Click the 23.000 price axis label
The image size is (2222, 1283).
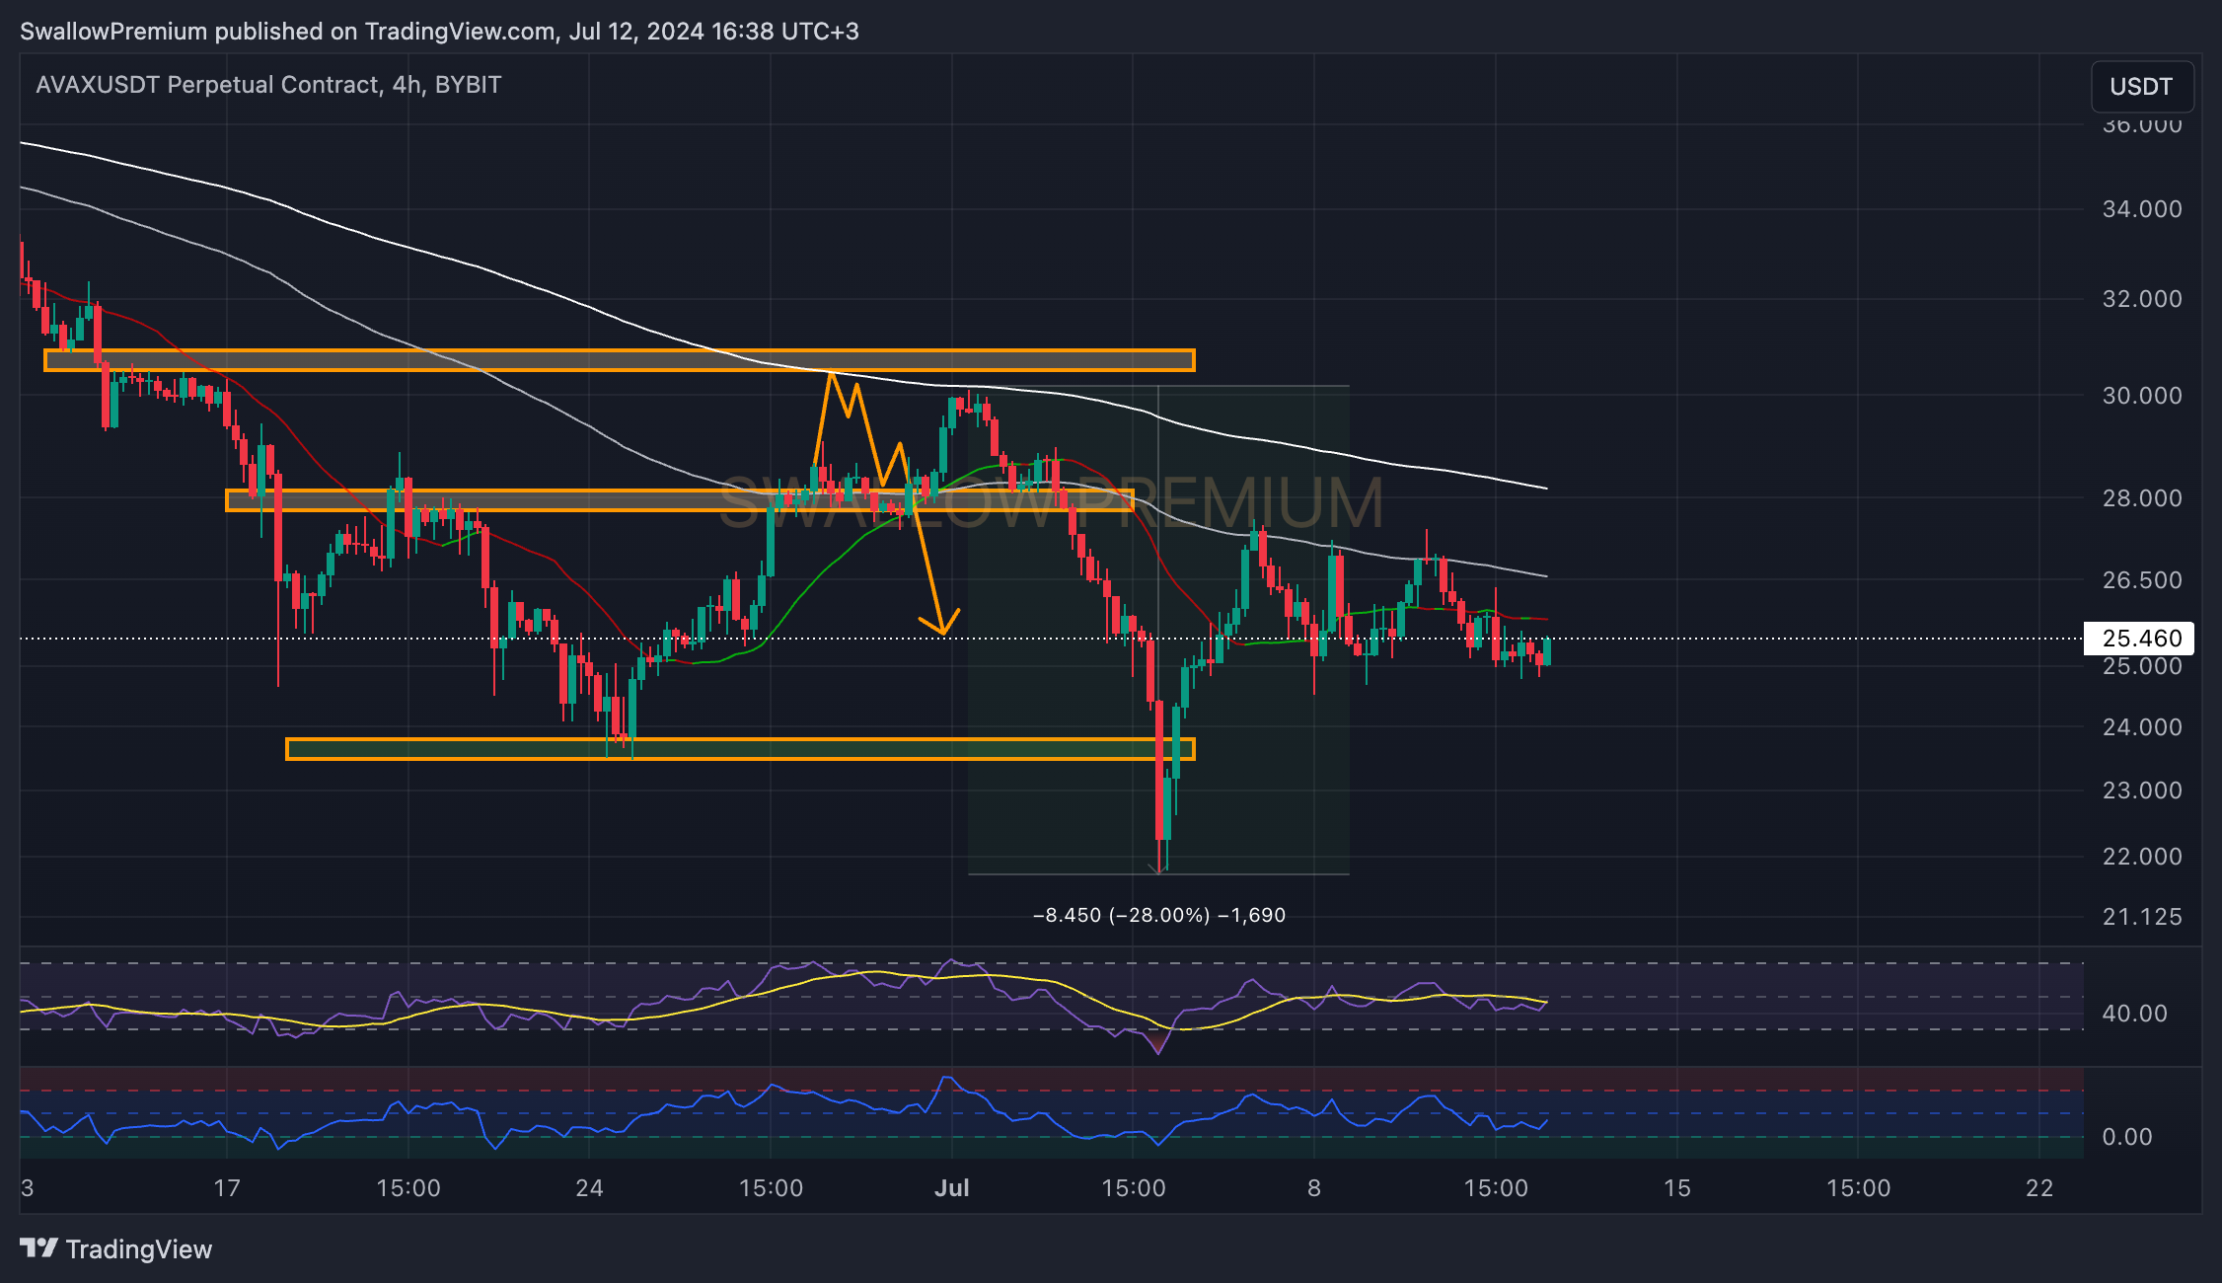pos(2142,791)
